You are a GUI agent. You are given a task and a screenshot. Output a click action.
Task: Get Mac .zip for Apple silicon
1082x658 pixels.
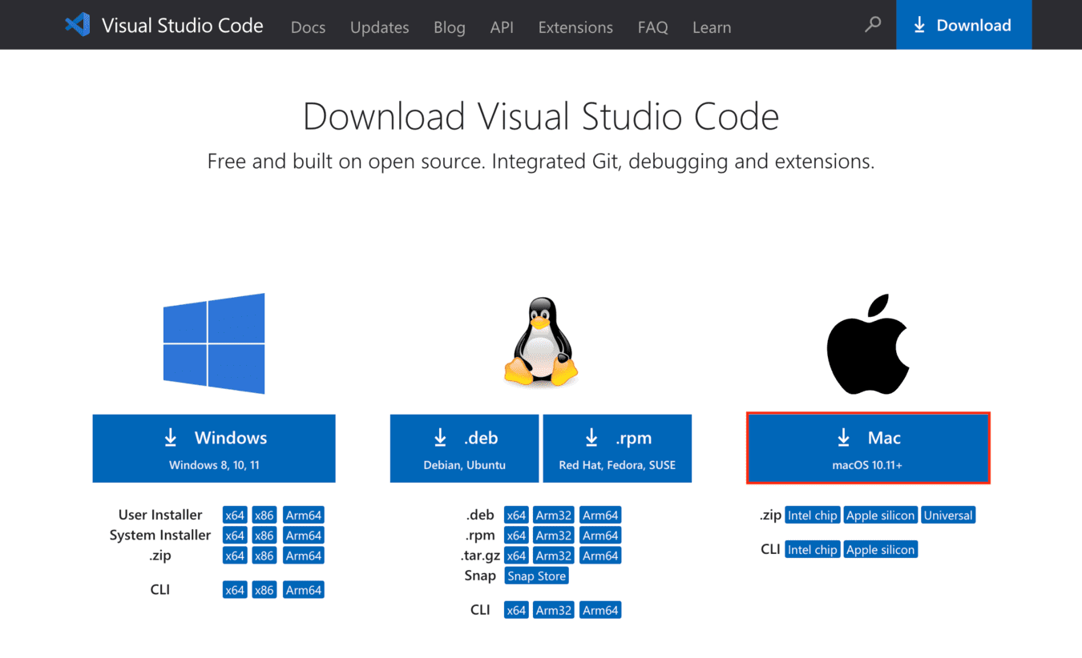click(x=880, y=516)
